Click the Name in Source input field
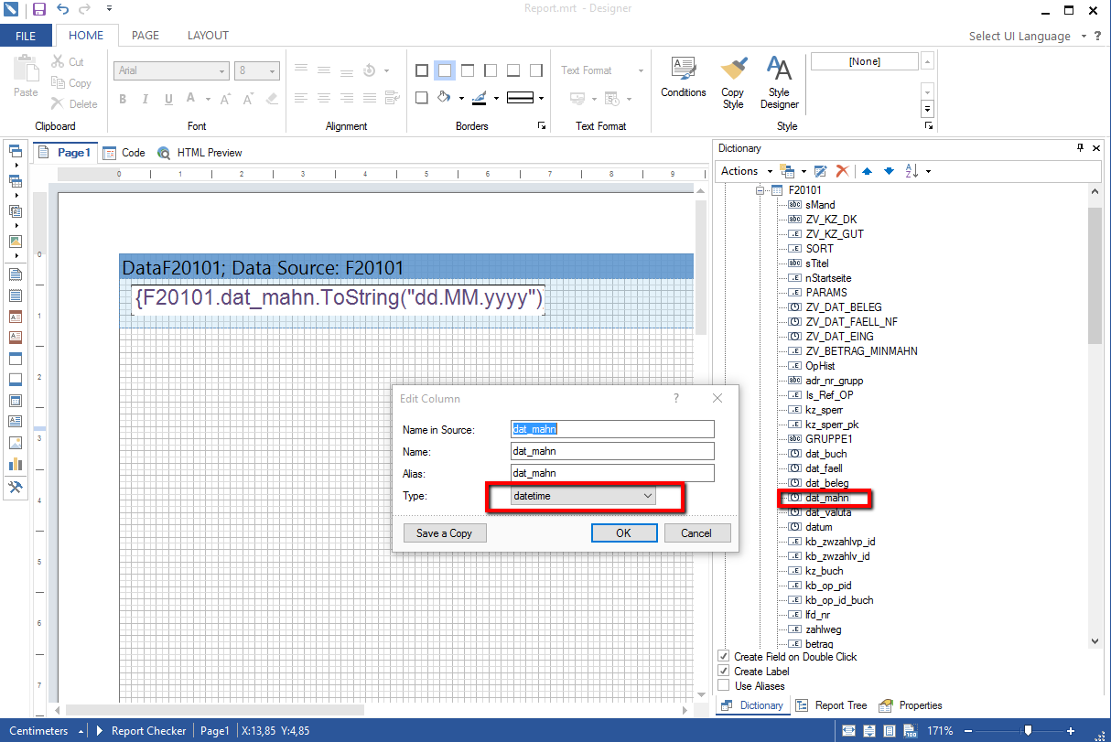Viewport: 1111px width, 742px height. 612,429
